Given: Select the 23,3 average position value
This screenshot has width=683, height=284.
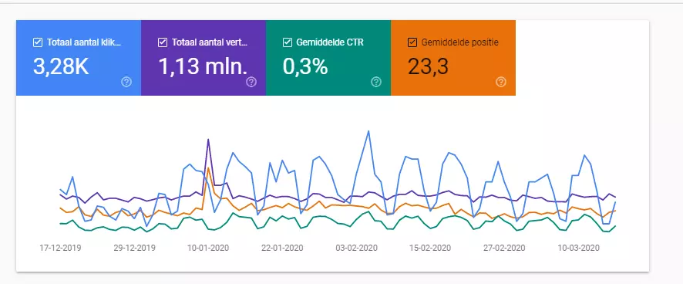Looking at the screenshot, I should tap(428, 66).
